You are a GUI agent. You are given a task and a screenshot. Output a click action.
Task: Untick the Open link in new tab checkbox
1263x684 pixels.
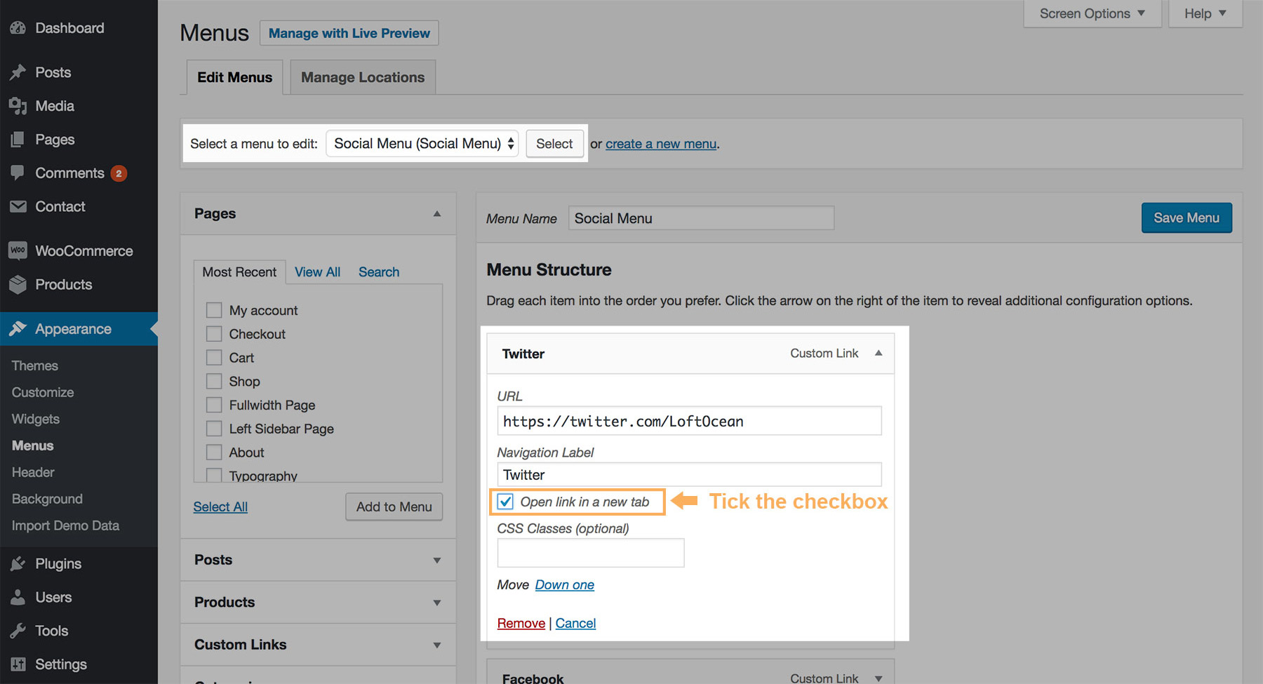pos(505,502)
